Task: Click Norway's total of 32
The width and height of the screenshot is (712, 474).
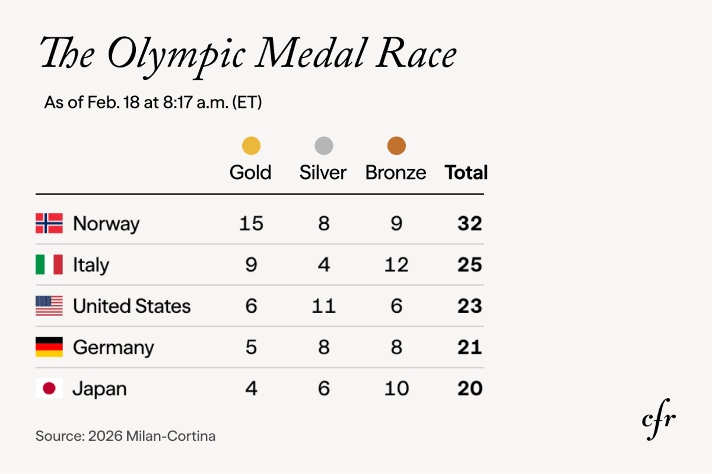Action: (x=469, y=223)
